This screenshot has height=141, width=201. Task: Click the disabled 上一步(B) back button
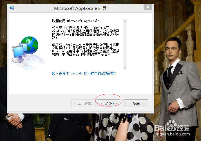coord(83,103)
